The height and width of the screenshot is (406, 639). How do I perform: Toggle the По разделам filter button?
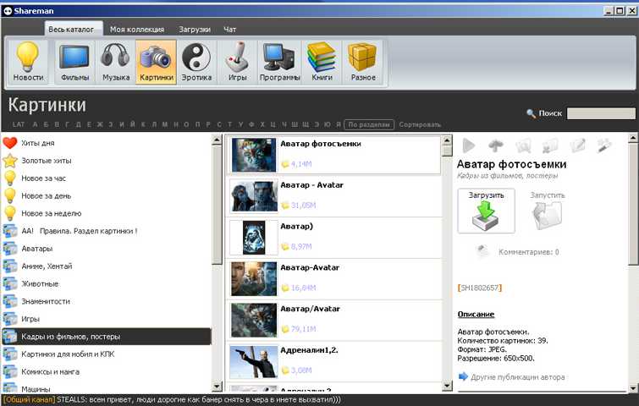point(369,124)
